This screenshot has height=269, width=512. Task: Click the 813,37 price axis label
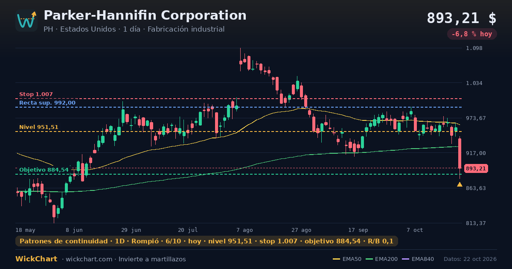pyautogui.click(x=476, y=223)
